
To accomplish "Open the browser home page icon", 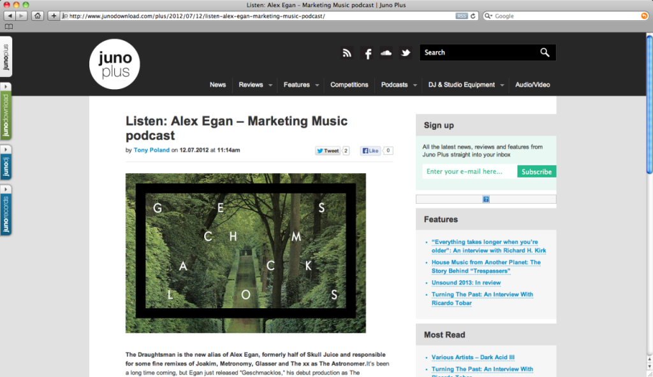I will pyautogui.click(x=38, y=16).
